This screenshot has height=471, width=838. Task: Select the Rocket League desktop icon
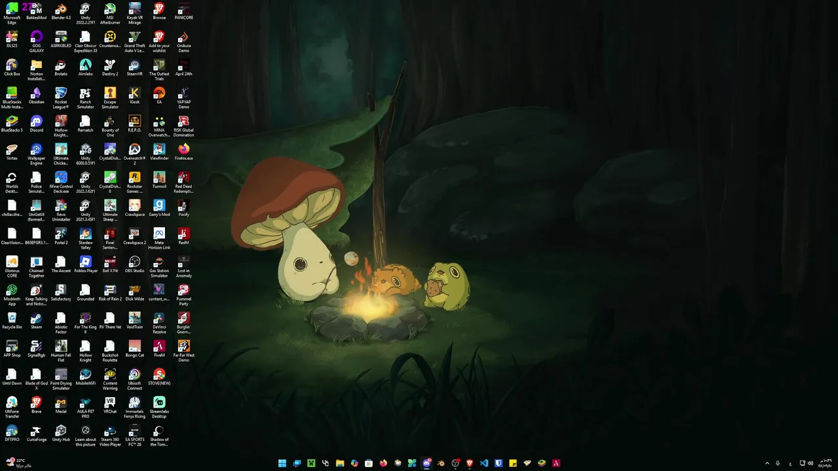pyautogui.click(x=61, y=97)
